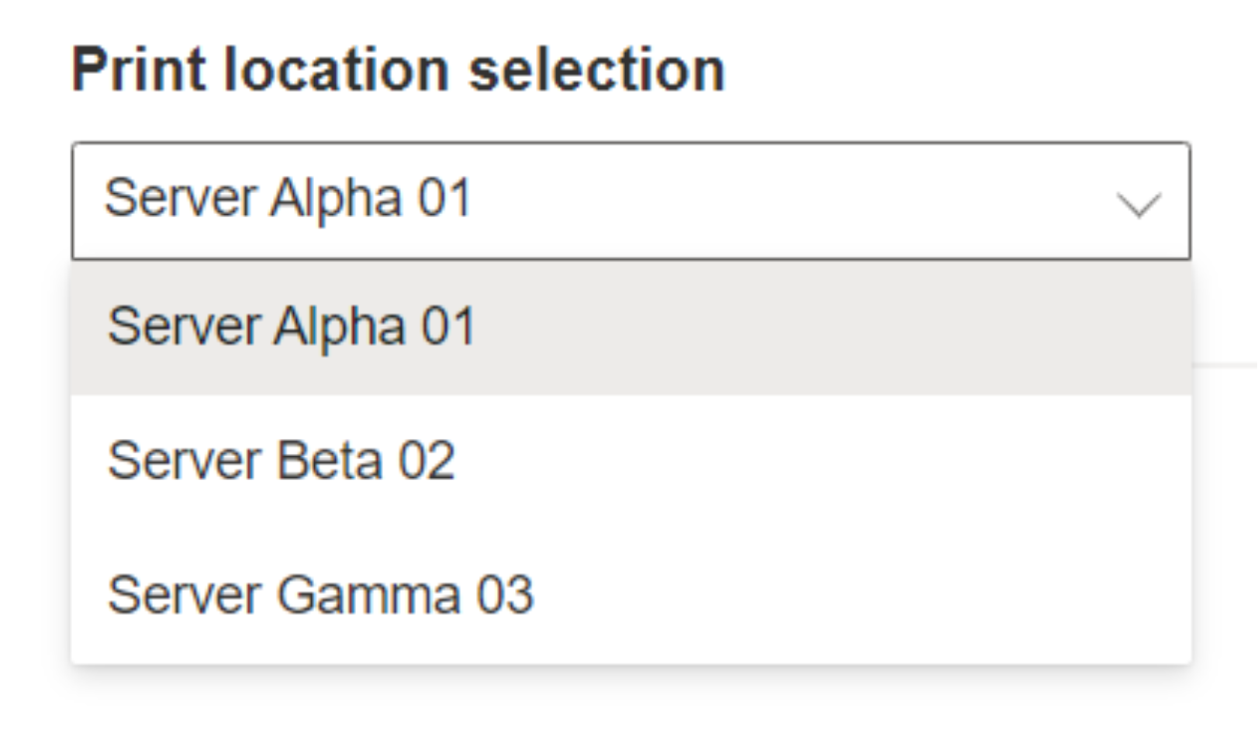The height and width of the screenshot is (747, 1258).
Task: Click the middle entry, Server Beta 02
Action: coord(281,461)
